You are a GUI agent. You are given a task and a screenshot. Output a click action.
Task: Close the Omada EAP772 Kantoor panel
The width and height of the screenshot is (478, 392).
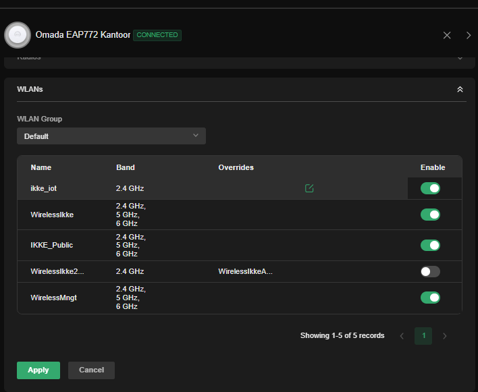pyautogui.click(x=447, y=35)
